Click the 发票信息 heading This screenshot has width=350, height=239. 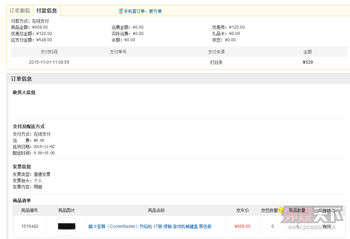tap(22, 167)
